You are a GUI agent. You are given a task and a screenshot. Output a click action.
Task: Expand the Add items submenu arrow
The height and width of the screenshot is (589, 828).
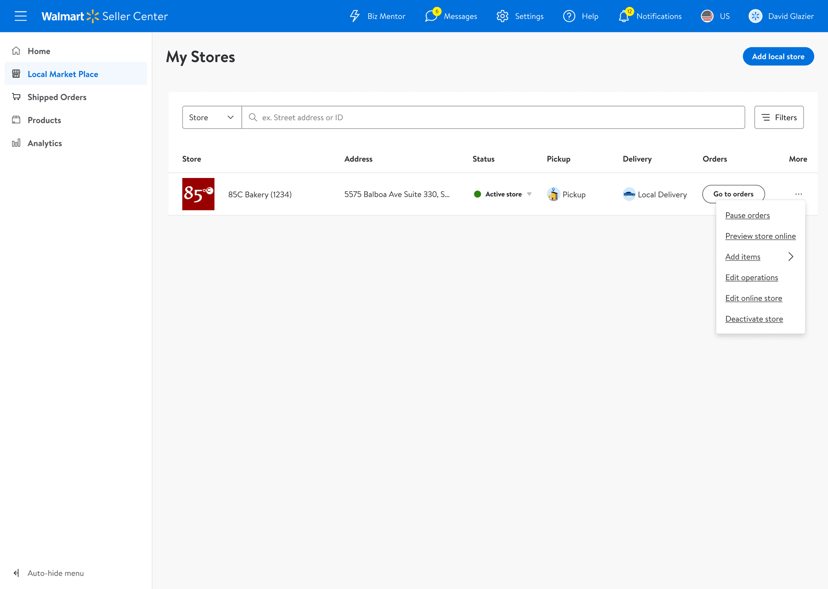pyautogui.click(x=790, y=256)
